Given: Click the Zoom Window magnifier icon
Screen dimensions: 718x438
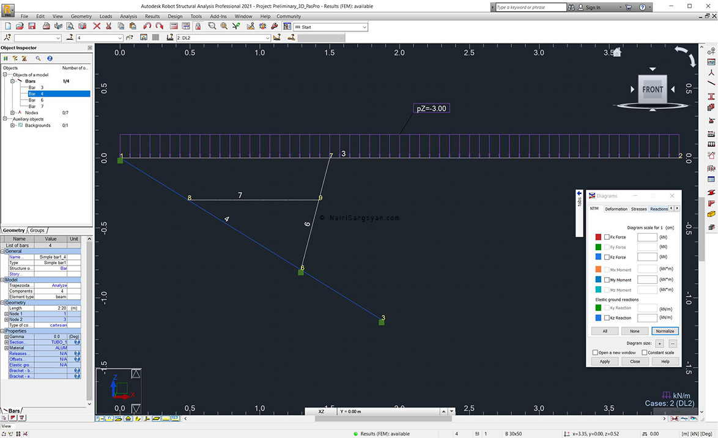Looking at the screenshot, I should coord(212,26).
